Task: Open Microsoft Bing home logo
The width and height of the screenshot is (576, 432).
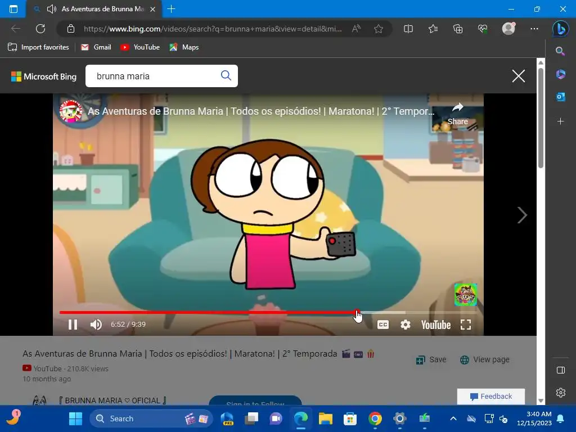Action: coord(44,76)
